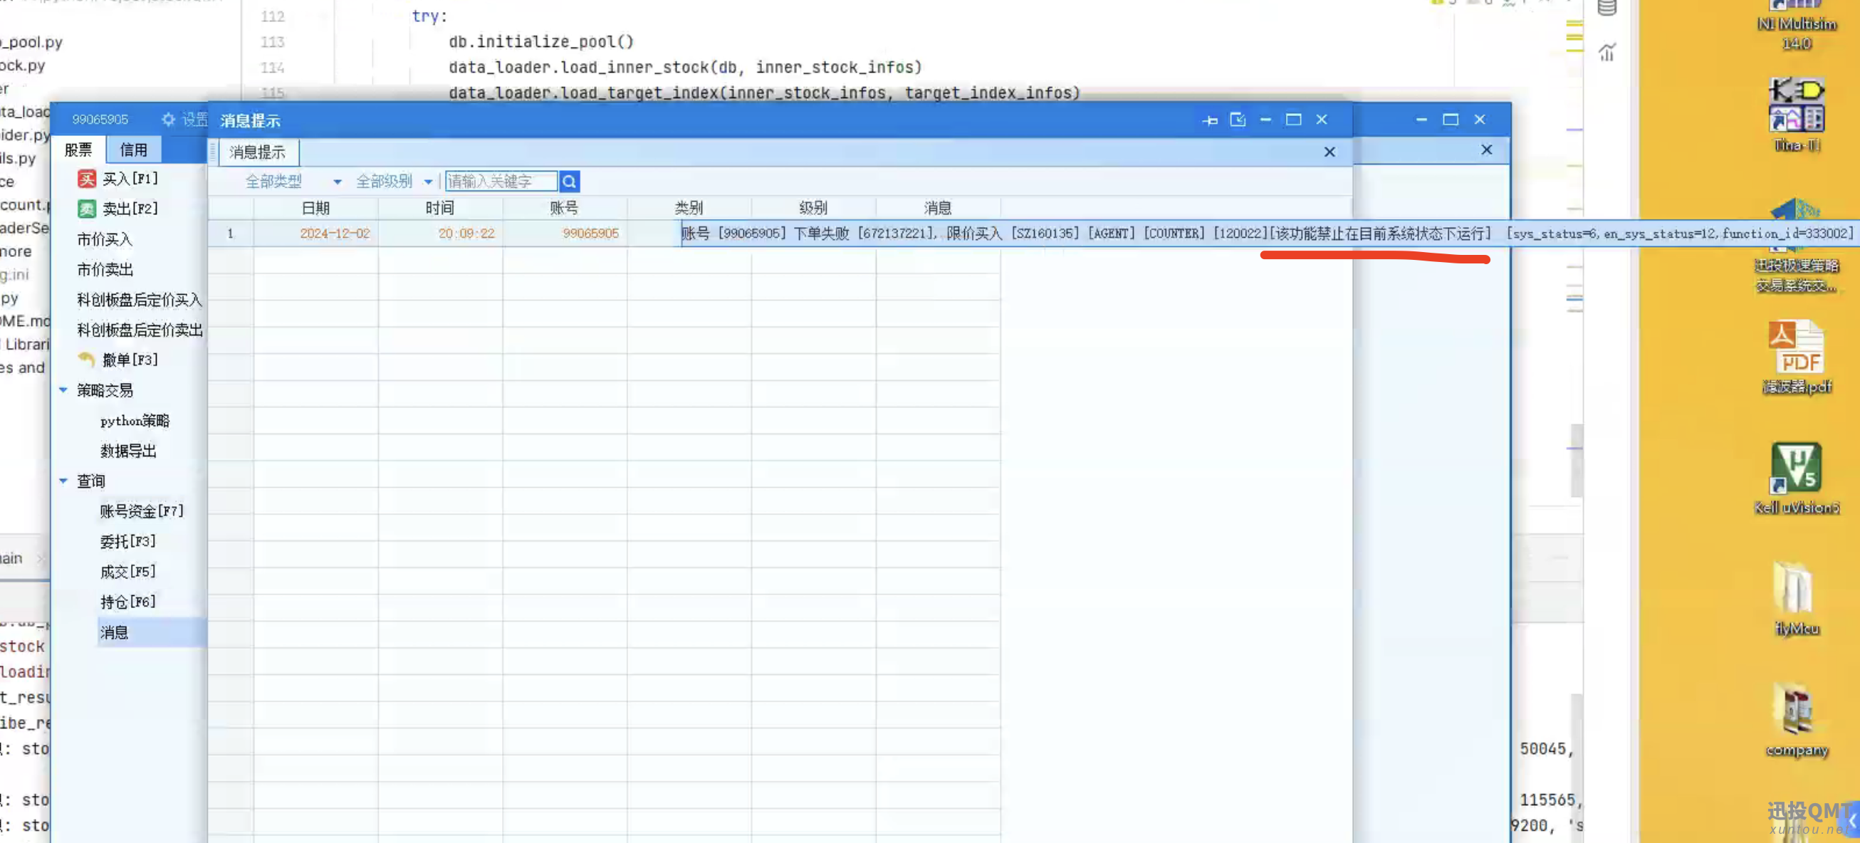
Task: Collapse the 查询 tree section
Action: pos(63,481)
